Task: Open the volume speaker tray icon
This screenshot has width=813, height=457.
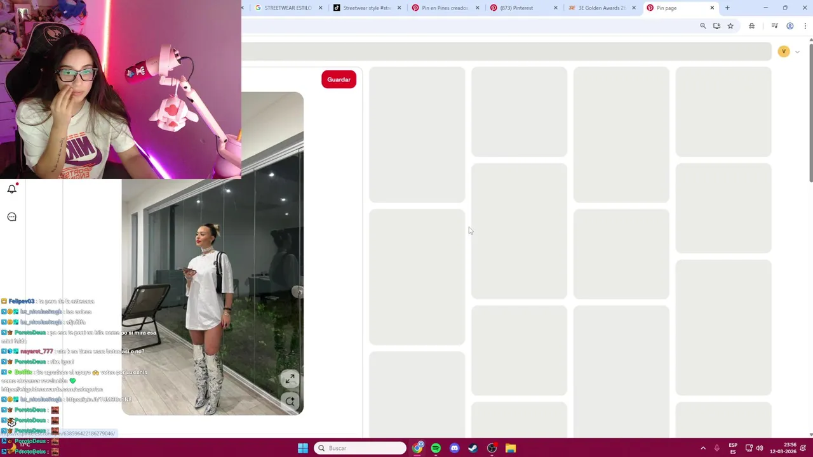Action: (x=760, y=448)
